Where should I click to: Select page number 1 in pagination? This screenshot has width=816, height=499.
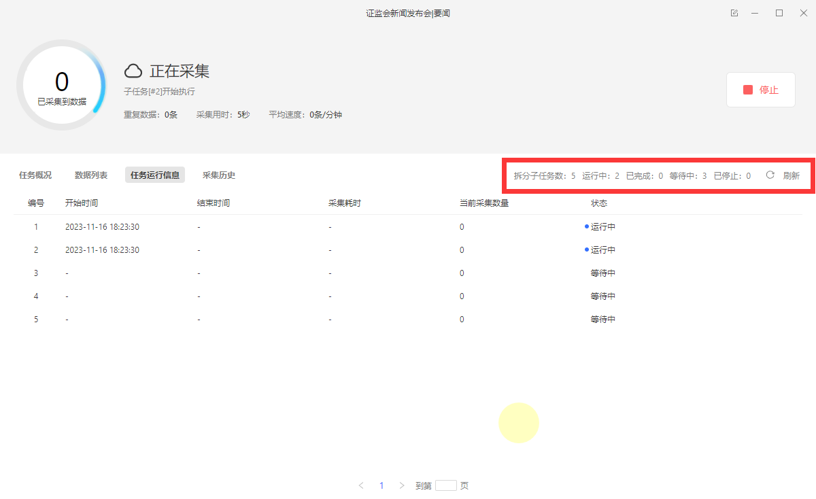[x=381, y=485]
